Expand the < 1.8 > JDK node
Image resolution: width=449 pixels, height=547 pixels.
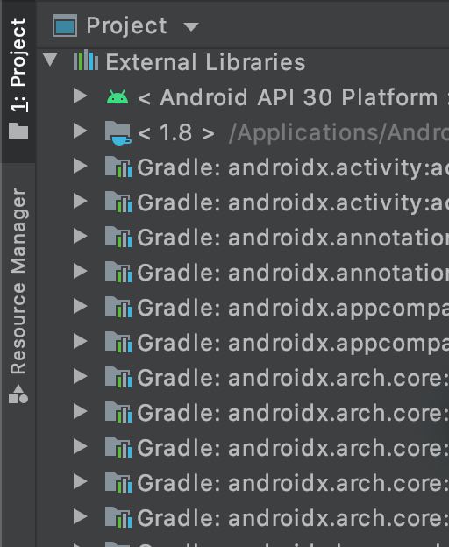pyautogui.click(x=80, y=131)
